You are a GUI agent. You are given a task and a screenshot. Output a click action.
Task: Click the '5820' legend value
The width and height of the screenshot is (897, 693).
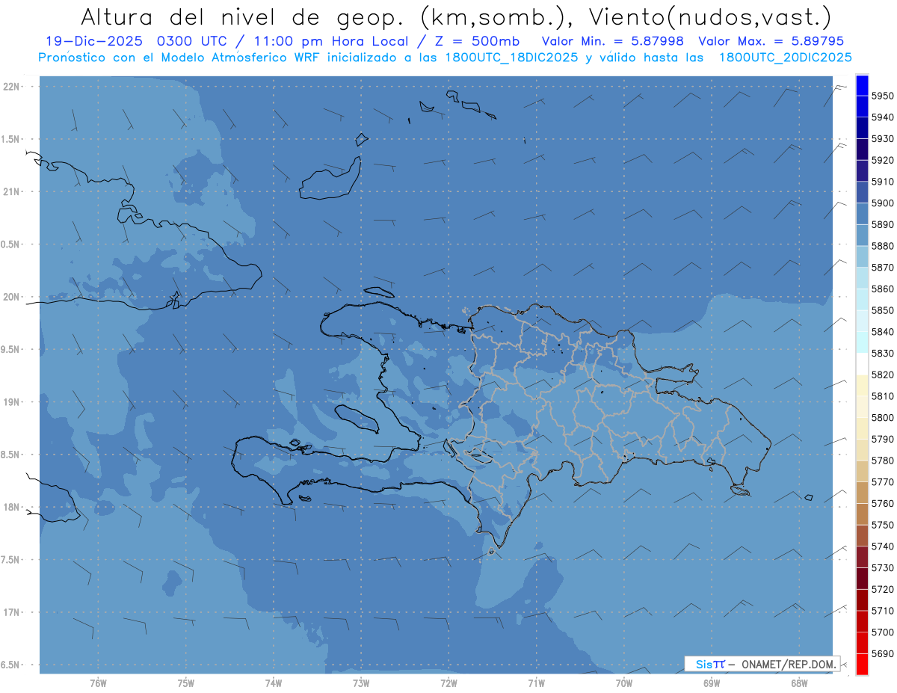tap(883, 375)
